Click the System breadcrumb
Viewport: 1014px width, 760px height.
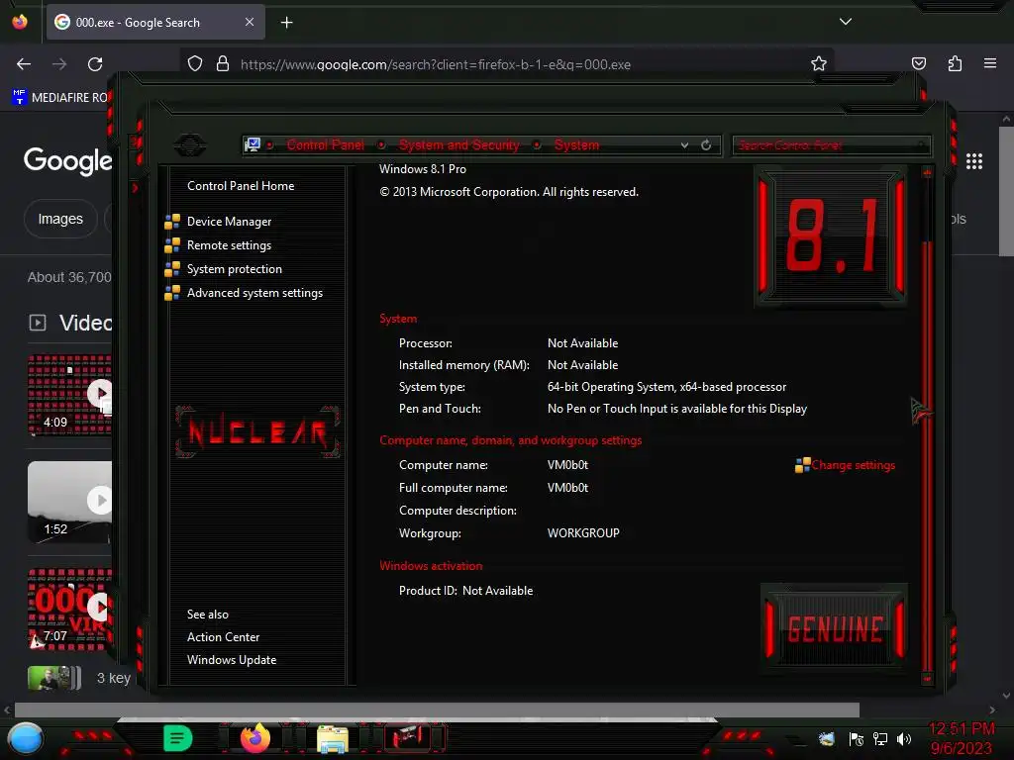[x=576, y=145]
